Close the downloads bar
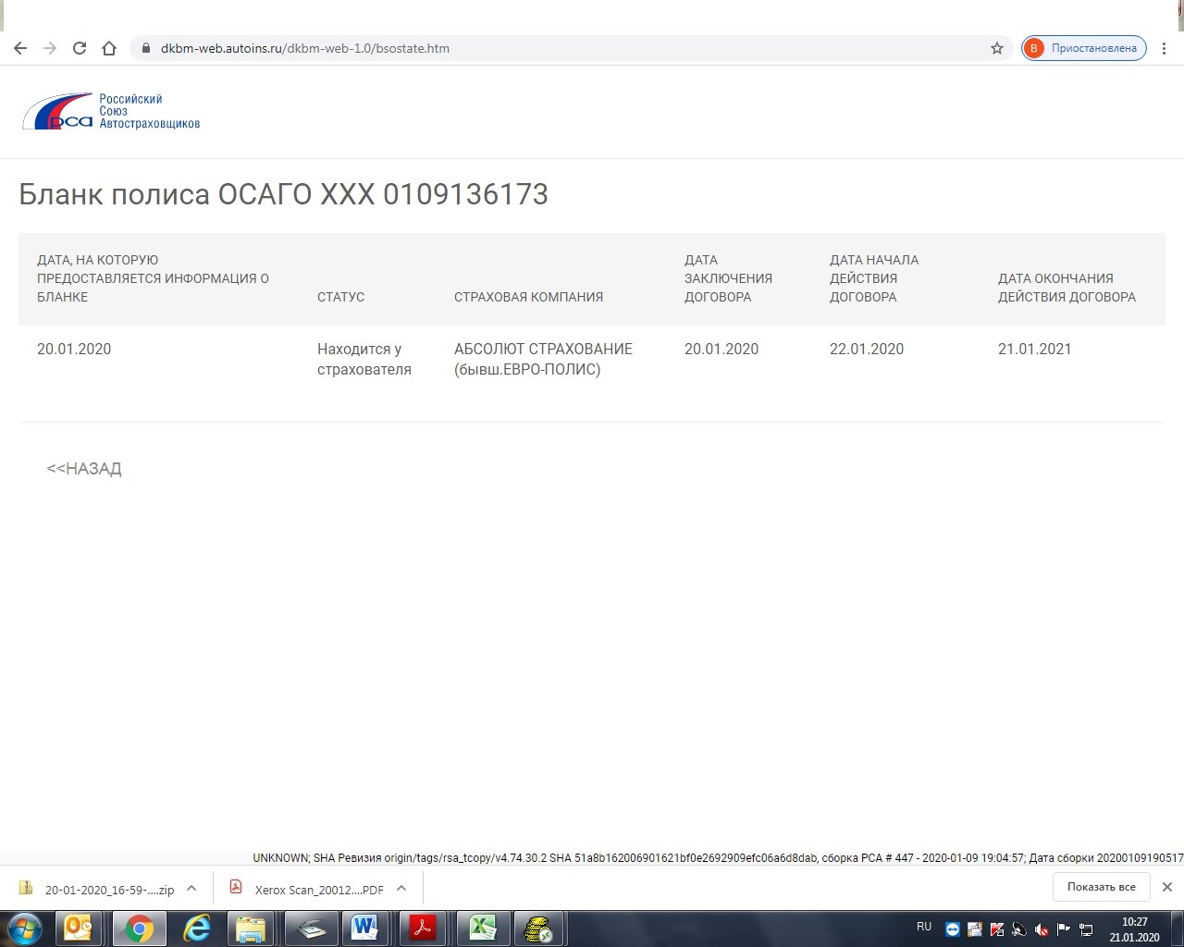This screenshot has height=947, width=1184. (x=1167, y=887)
